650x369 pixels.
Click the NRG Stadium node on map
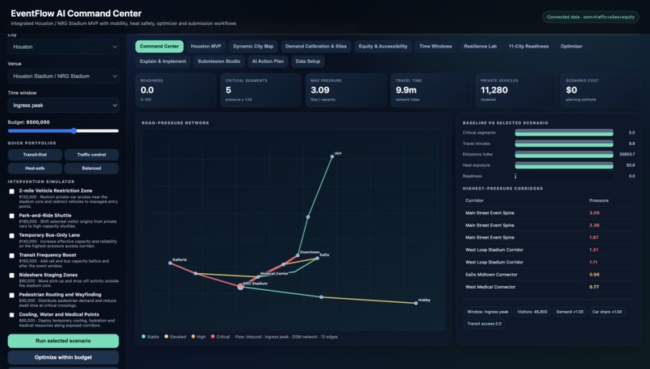coord(240,287)
